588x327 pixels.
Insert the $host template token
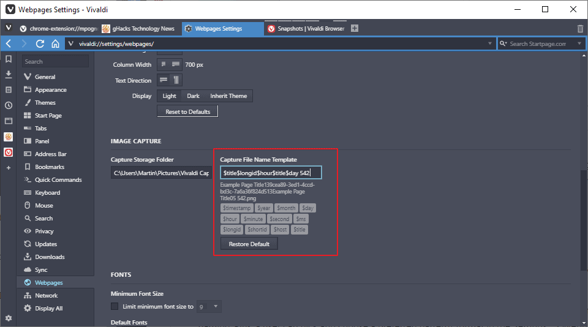coord(280,230)
